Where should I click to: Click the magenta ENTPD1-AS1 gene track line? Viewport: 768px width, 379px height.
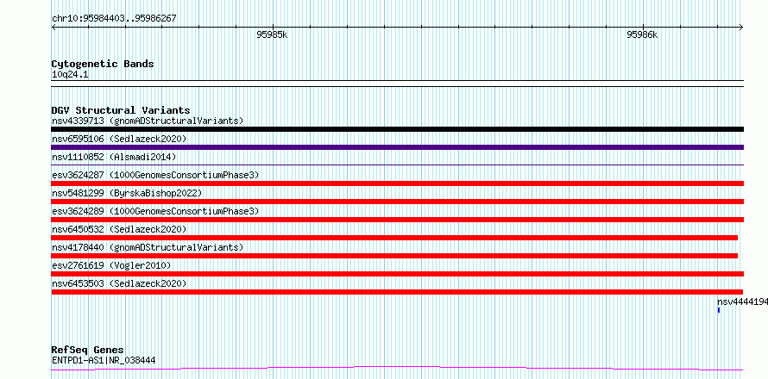(397, 369)
